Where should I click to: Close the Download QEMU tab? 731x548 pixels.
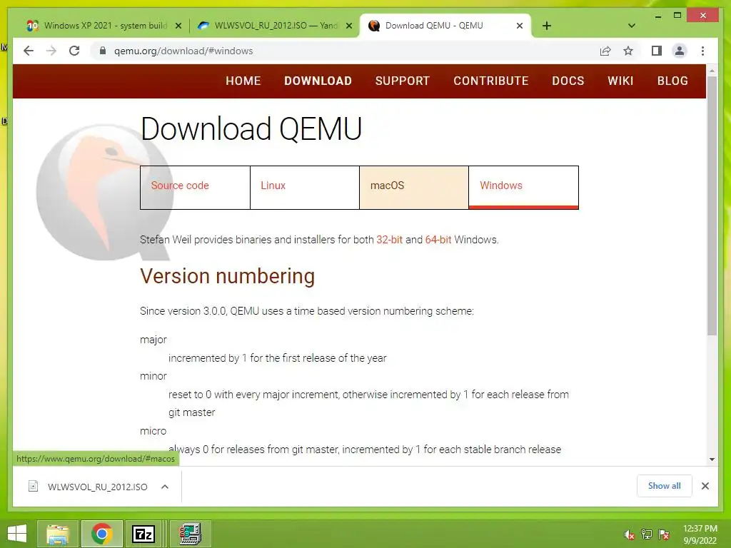[520, 26]
